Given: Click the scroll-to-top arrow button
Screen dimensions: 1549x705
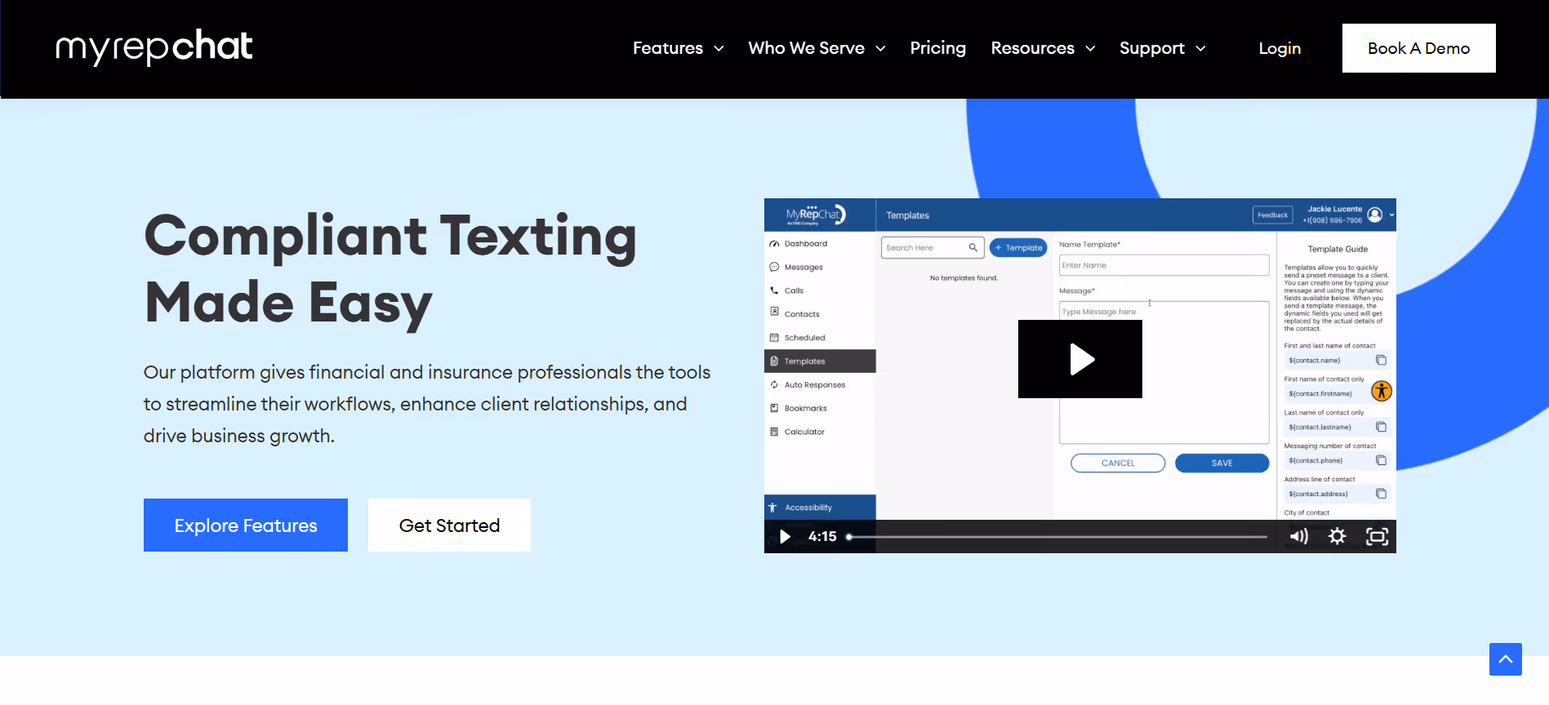Looking at the screenshot, I should [x=1506, y=659].
